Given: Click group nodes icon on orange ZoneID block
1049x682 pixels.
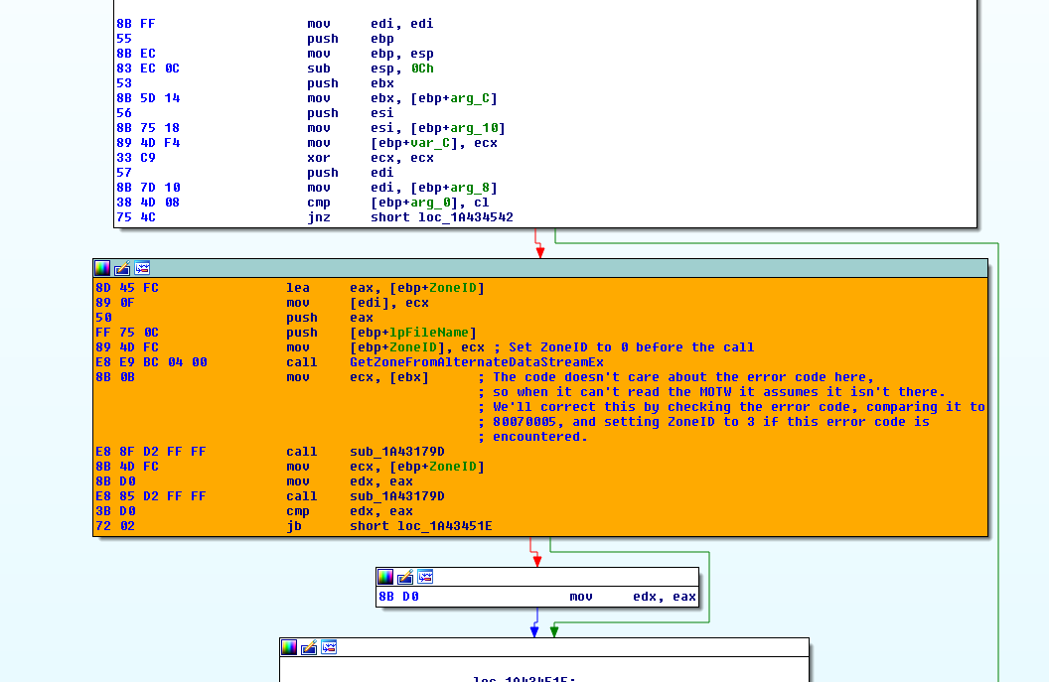Looking at the screenshot, I should coord(142,269).
